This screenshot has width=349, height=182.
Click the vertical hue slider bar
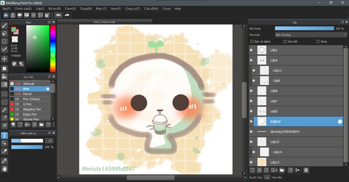point(53,48)
